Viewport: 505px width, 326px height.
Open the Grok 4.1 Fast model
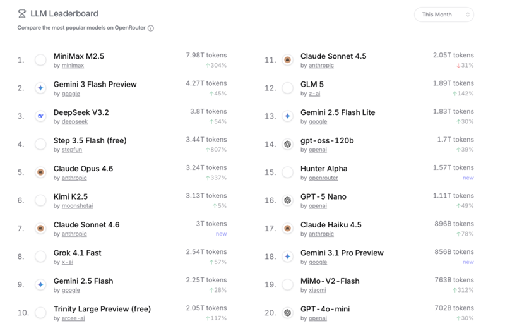pyautogui.click(x=78, y=253)
